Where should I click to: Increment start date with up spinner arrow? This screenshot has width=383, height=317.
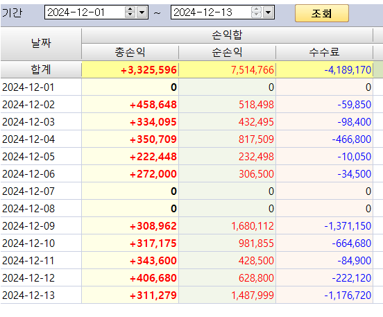click(x=130, y=9)
